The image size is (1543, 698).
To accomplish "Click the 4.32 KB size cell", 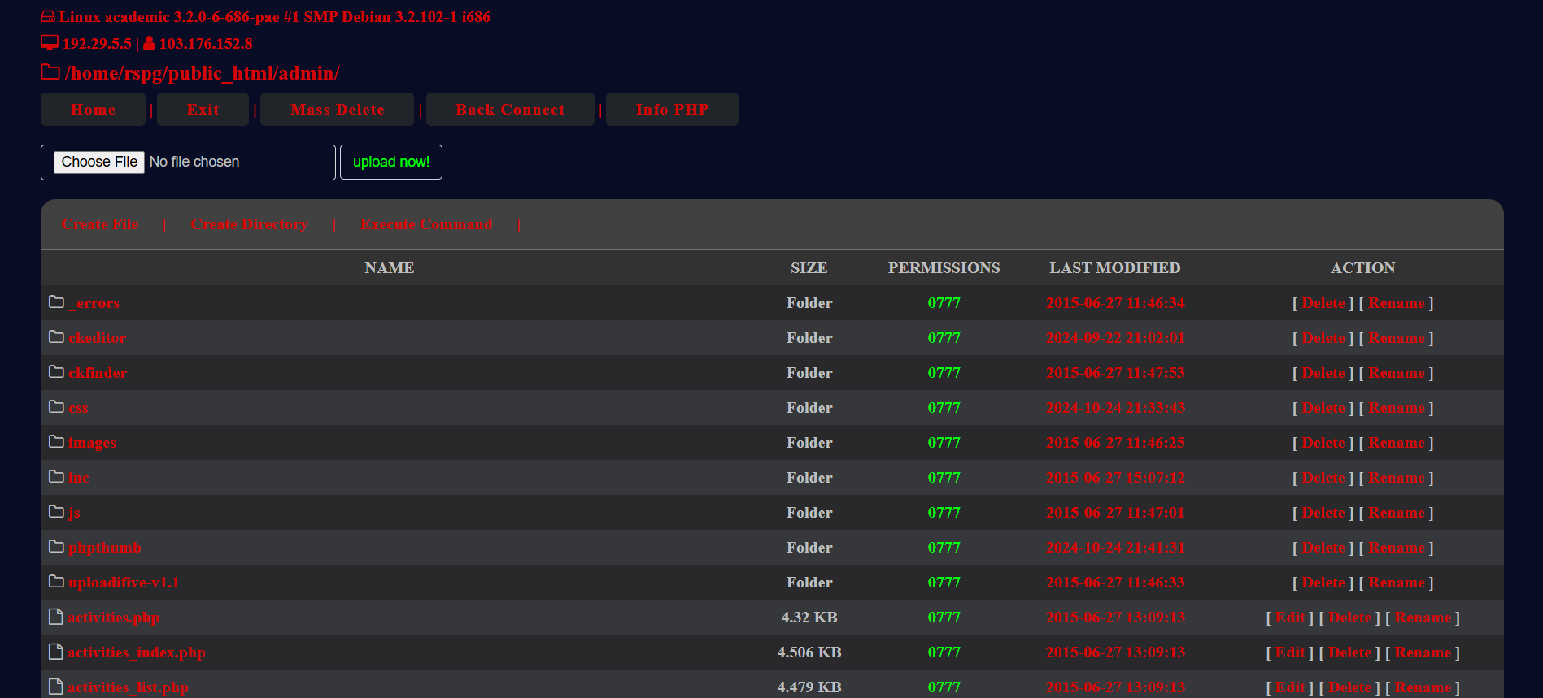I will pos(809,618).
